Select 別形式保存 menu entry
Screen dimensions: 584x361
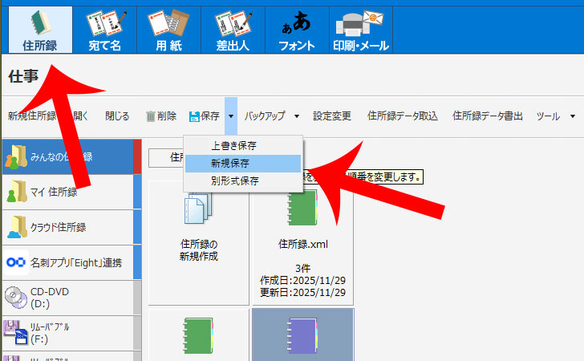(234, 180)
